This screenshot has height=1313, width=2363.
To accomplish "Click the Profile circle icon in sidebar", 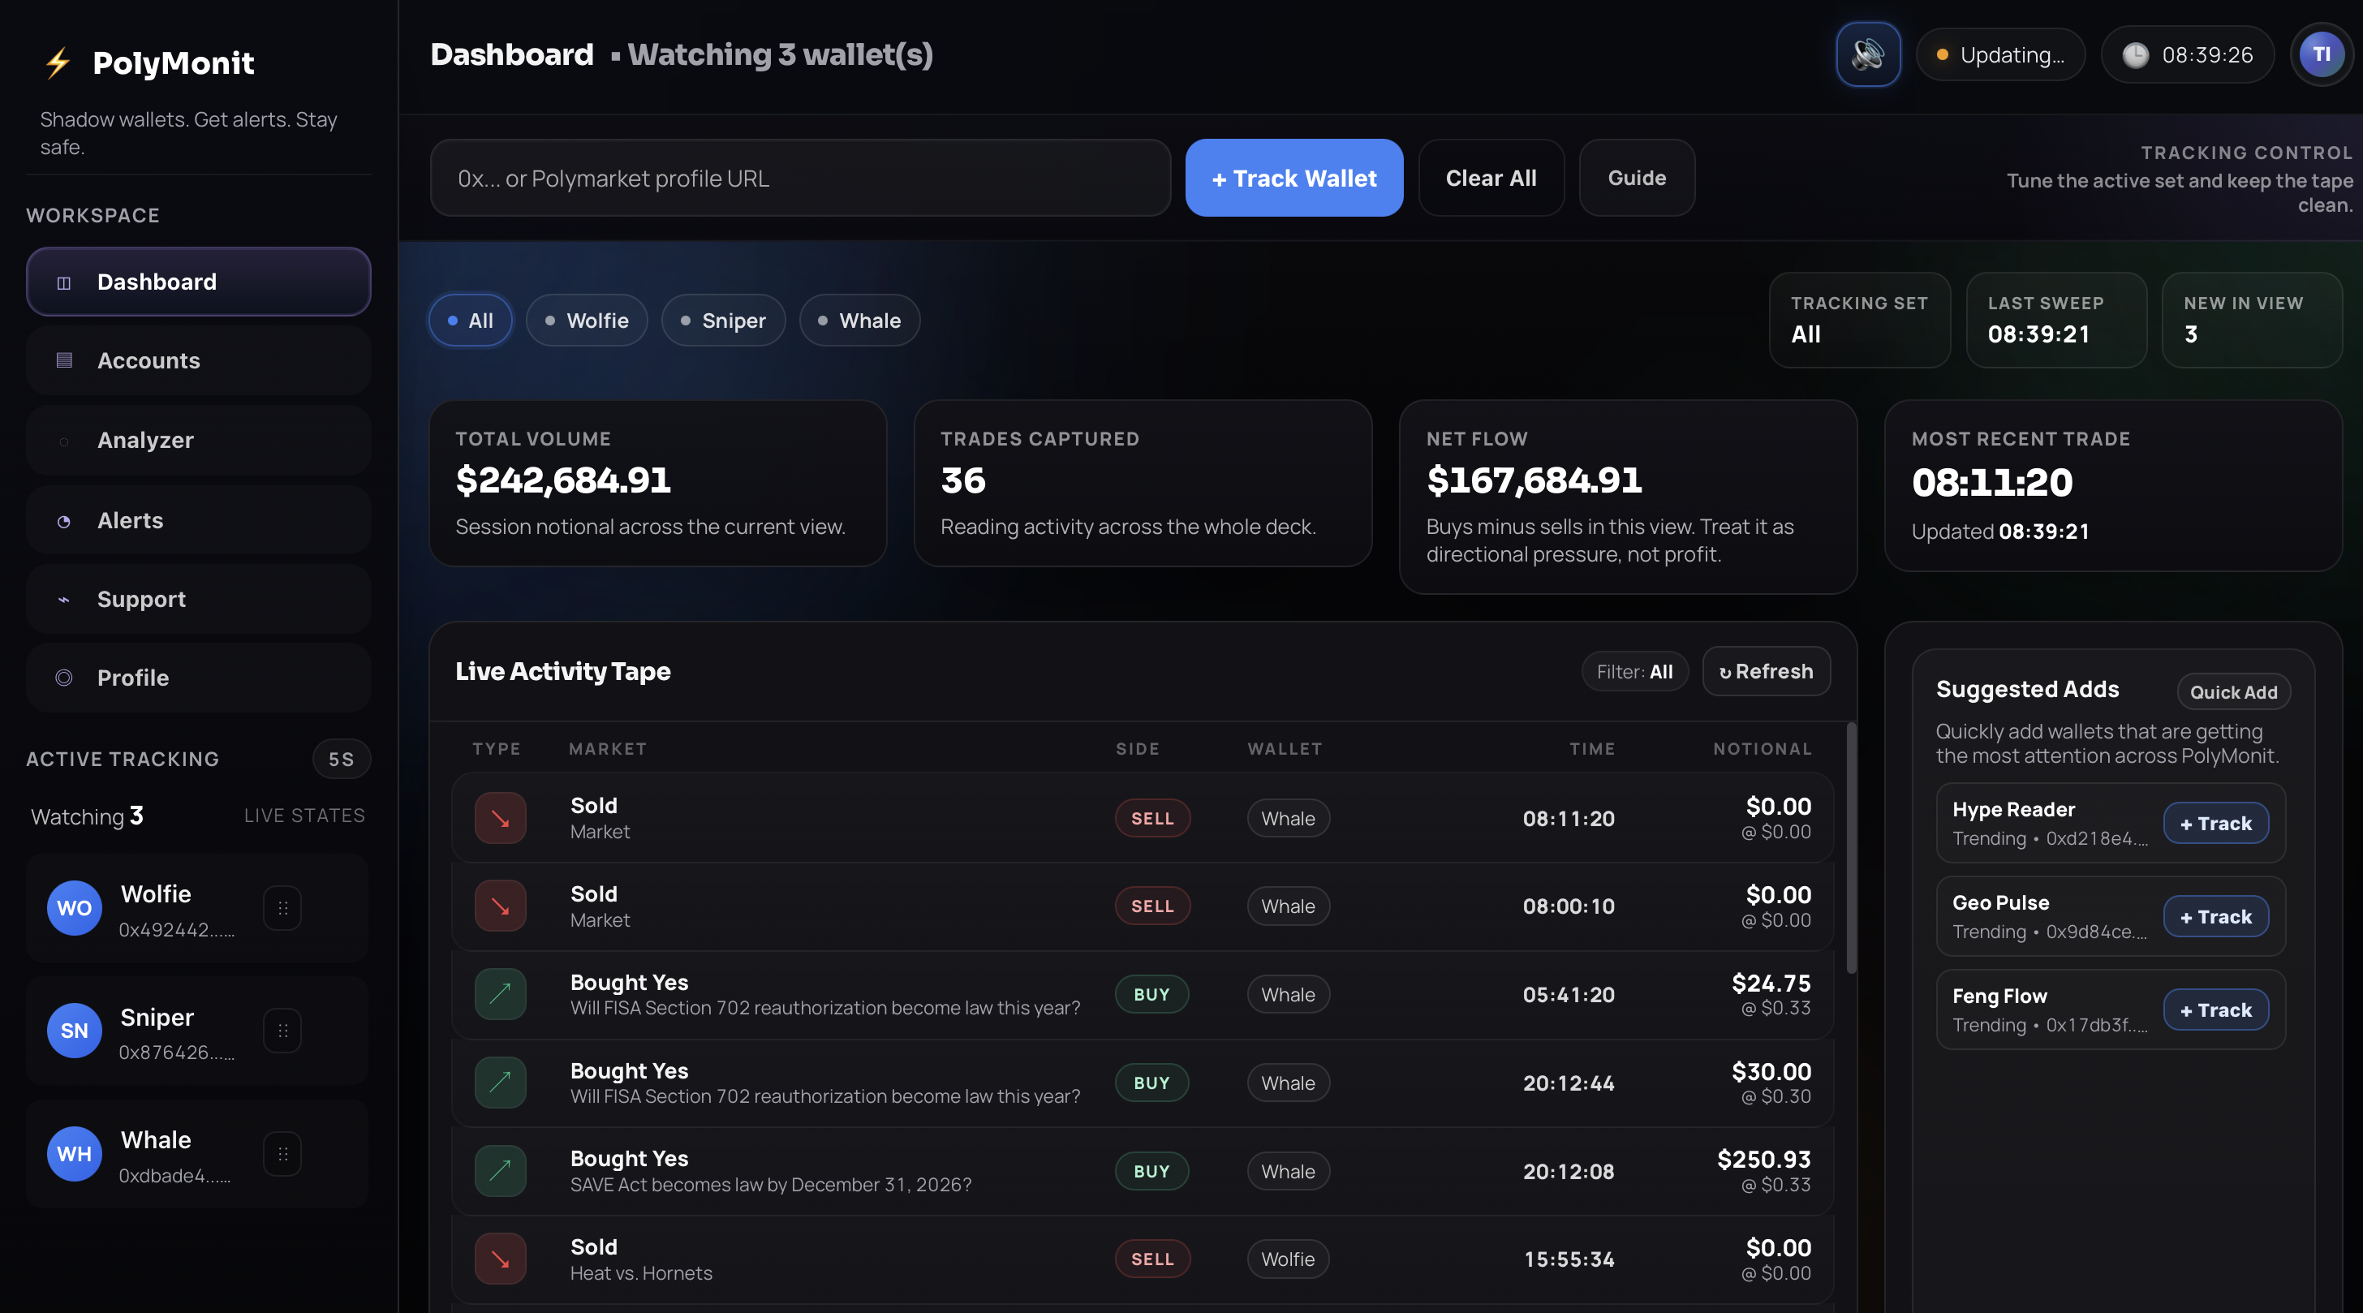I will pos(64,678).
